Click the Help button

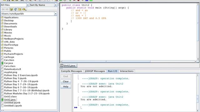(66, 86)
